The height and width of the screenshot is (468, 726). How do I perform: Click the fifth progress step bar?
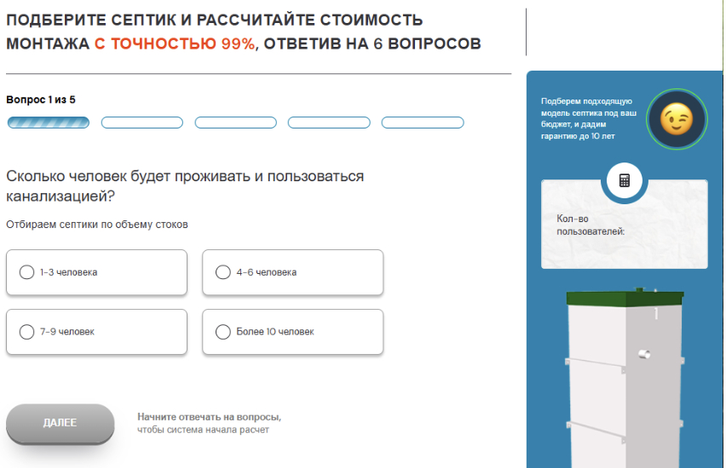click(x=423, y=123)
